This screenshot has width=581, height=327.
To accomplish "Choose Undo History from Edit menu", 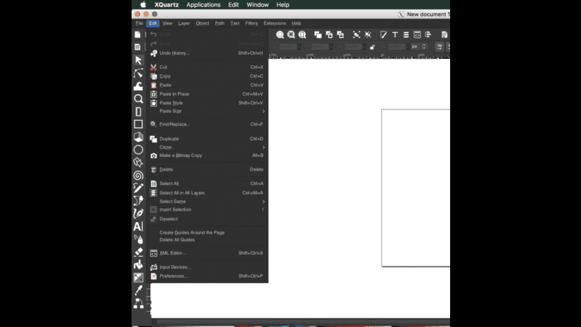I will (207, 53).
